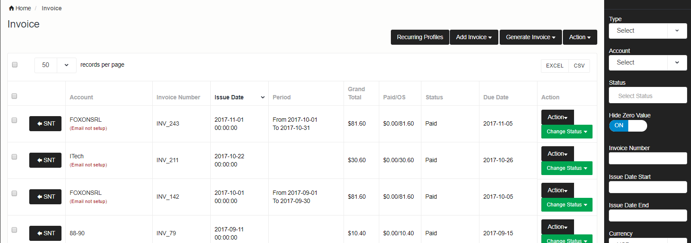Click period From 2017-09-01 To 2017-09-30
The image size is (691, 243).
tap(295, 197)
